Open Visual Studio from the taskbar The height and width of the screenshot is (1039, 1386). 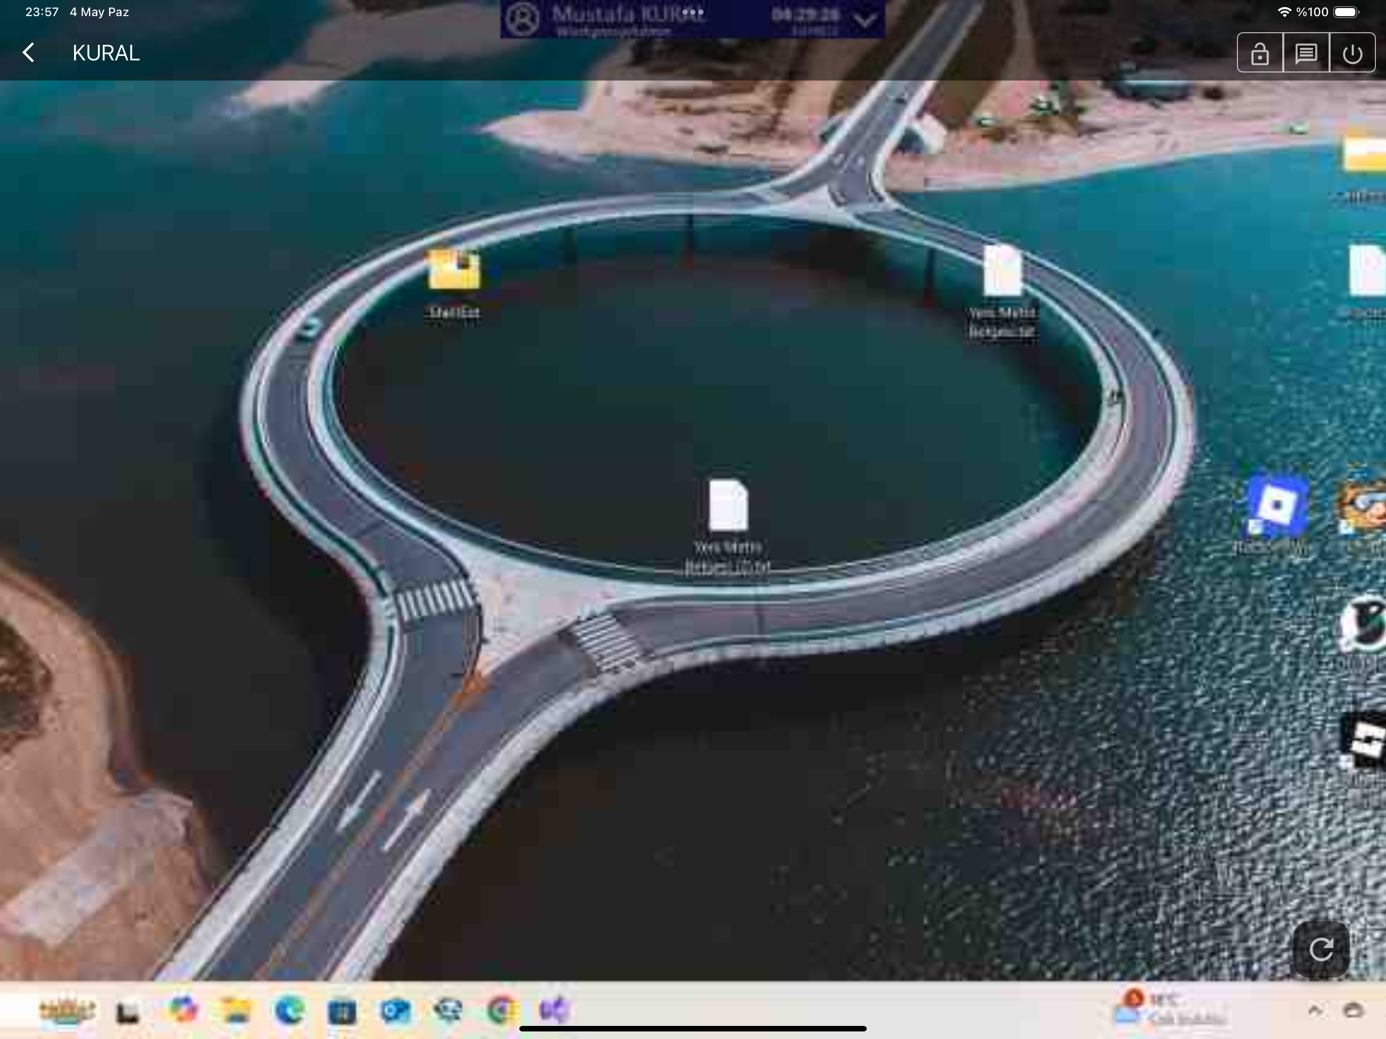tap(554, 1010)
